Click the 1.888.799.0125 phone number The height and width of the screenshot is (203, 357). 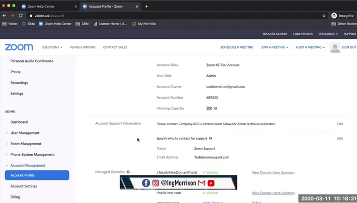point(302,34)
